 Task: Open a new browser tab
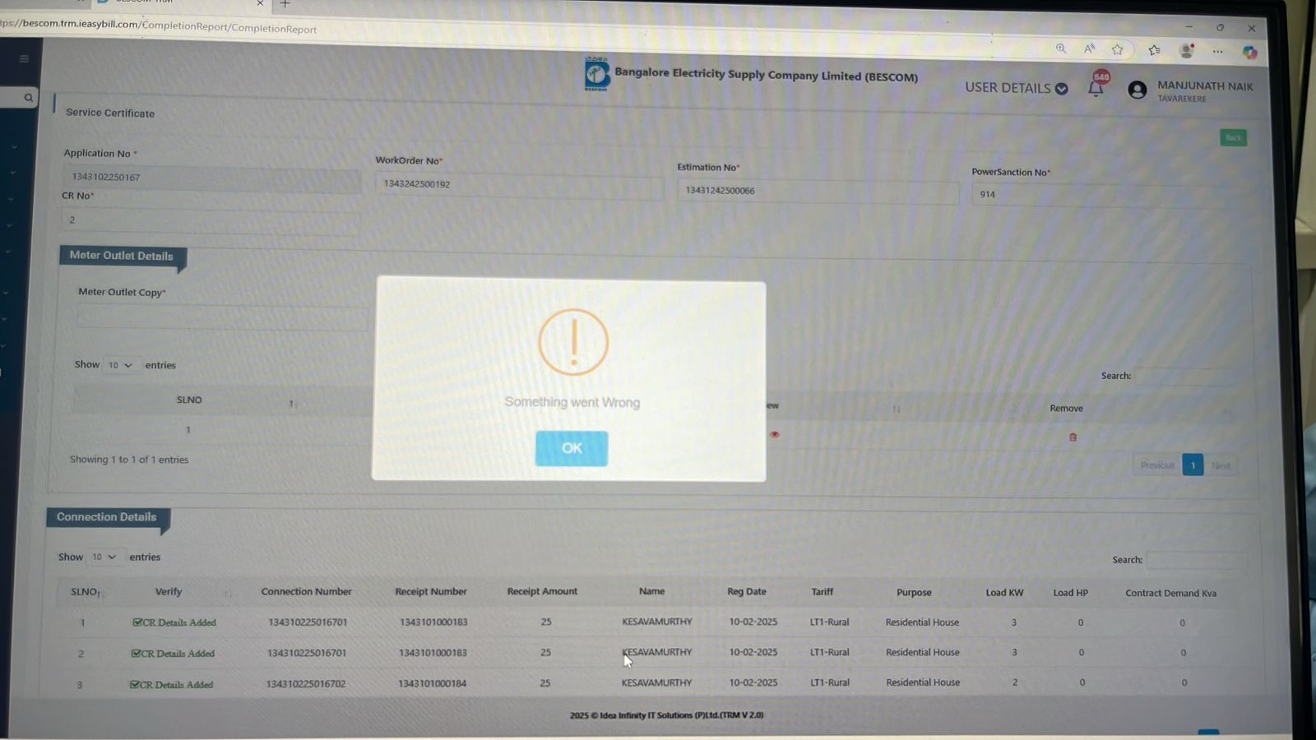coord(285,4)
